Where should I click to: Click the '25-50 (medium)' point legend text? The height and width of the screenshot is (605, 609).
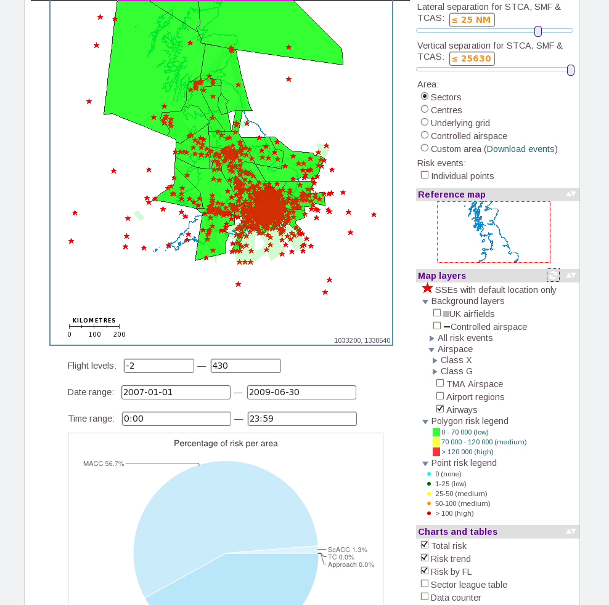click(x=461, y=494)
